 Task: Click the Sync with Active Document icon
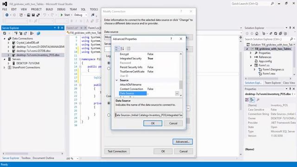[271, 33]
